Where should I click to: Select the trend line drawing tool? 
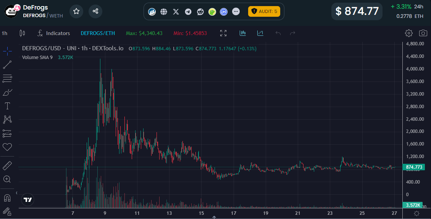[x=7, y=65]
